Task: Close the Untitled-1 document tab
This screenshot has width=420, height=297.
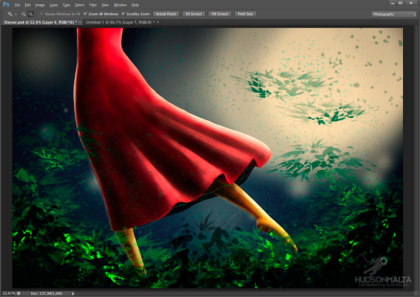Action: 158,22
